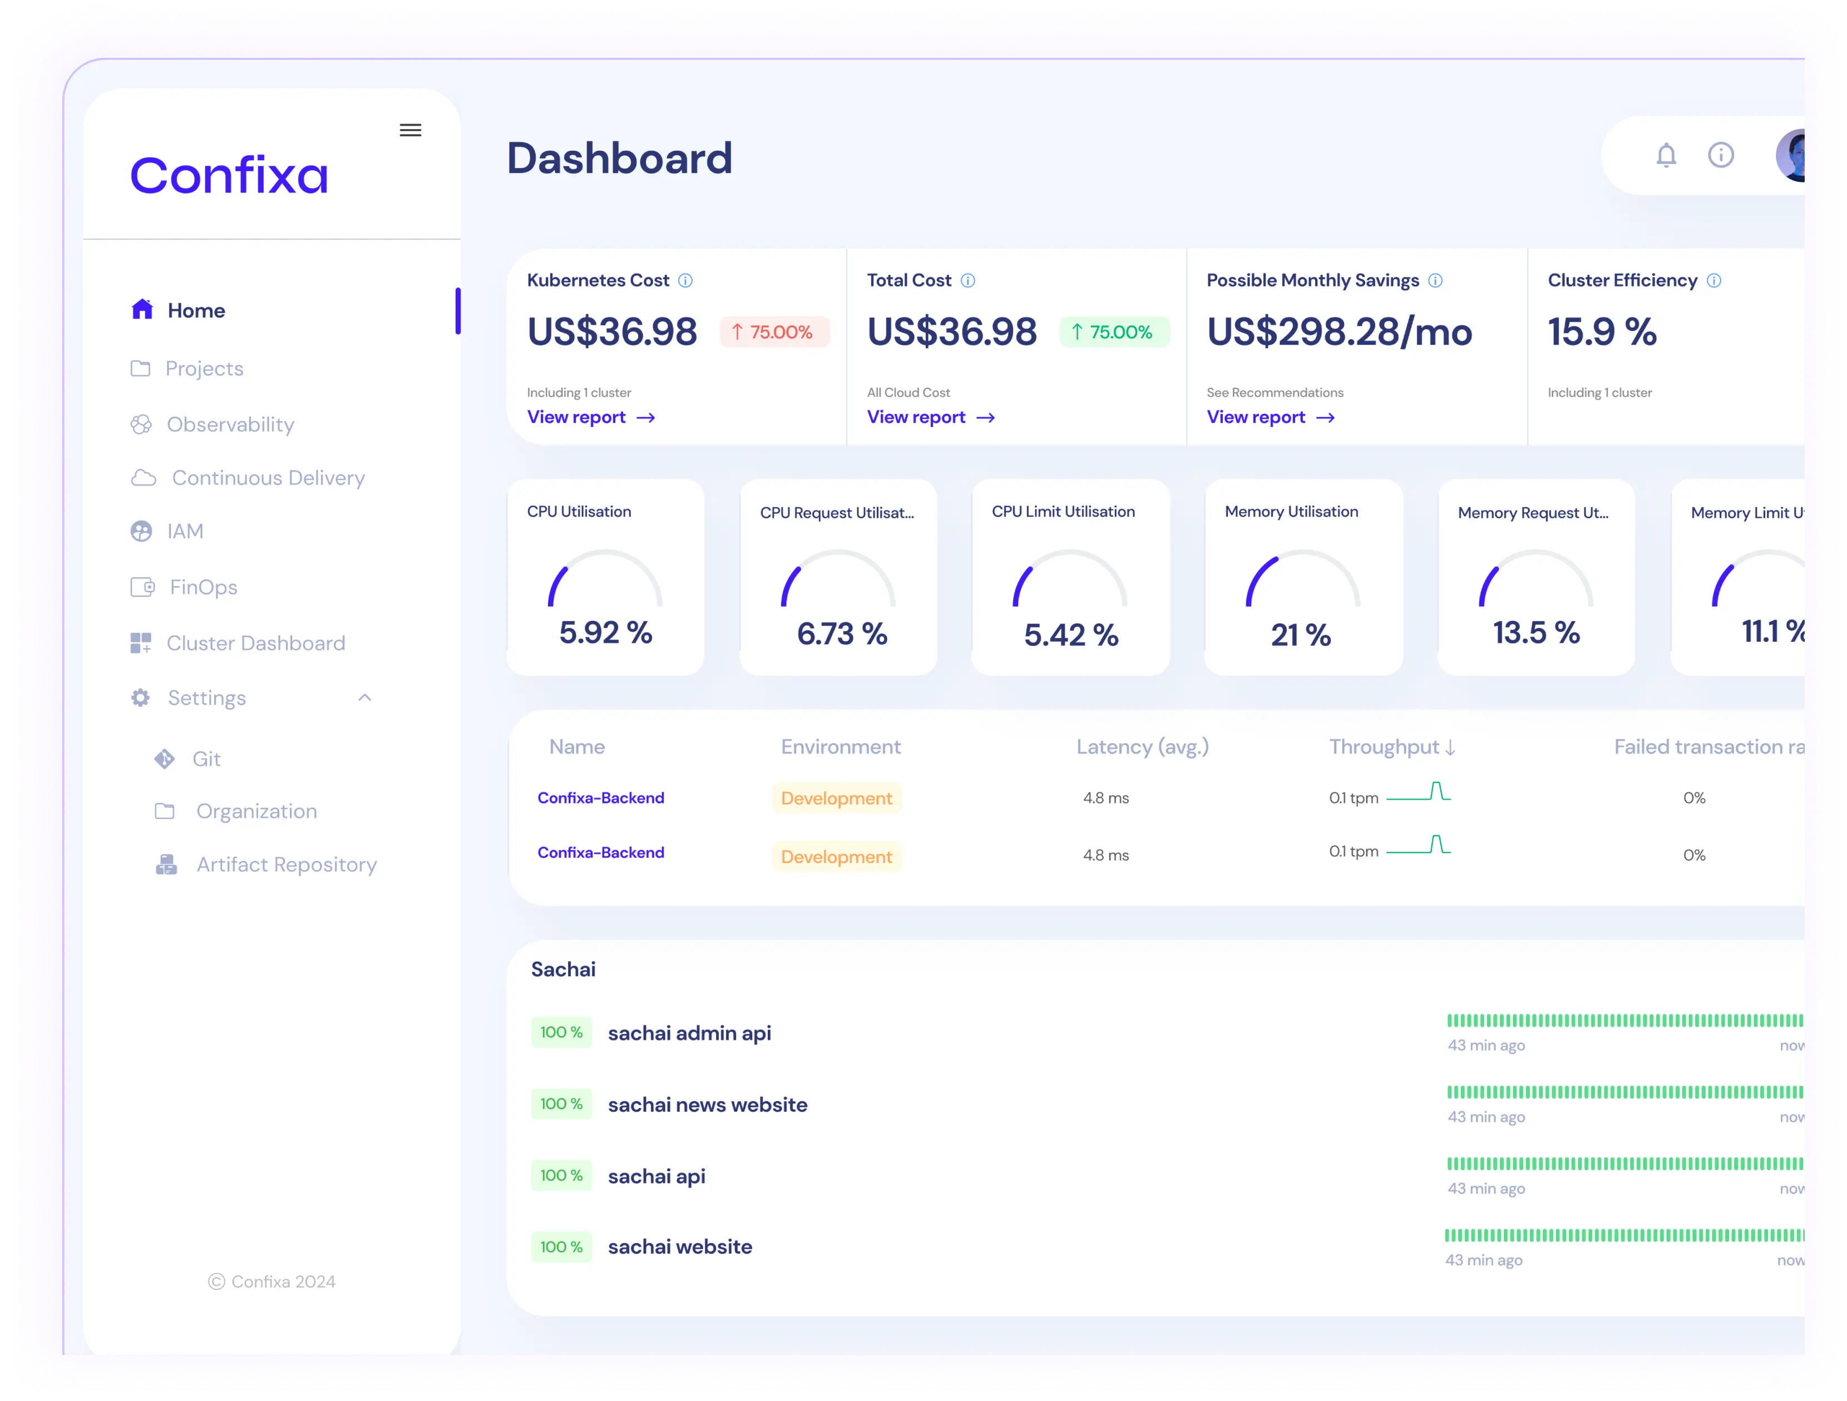1847x1401 pixels.
Task: Go to Observability in the sidebar
Action: click(230, 424)
